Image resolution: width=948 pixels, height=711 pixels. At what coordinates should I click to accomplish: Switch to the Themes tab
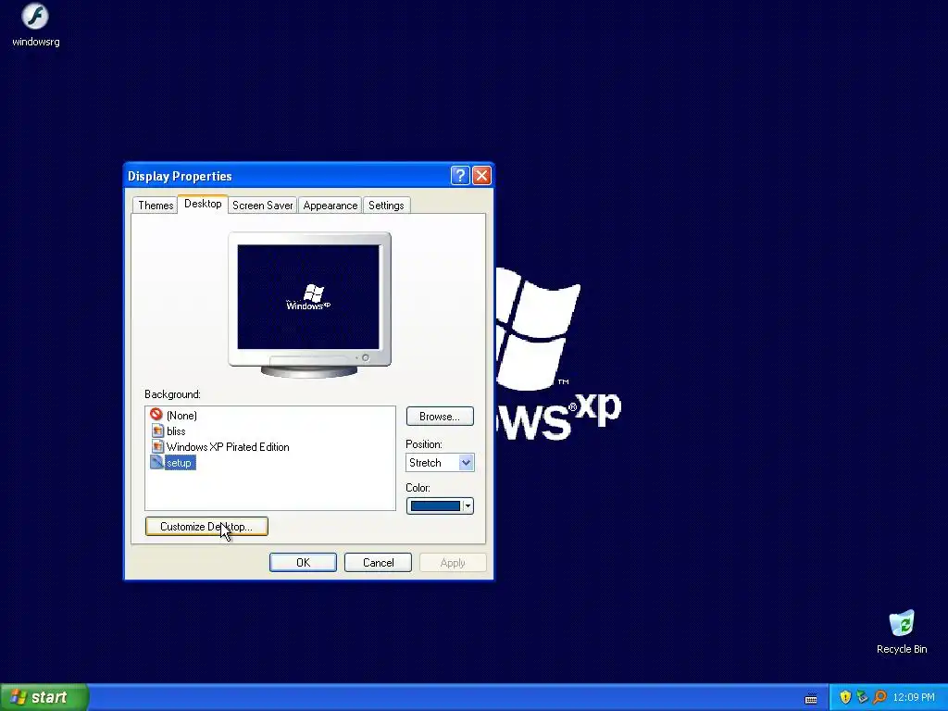tap(156, 205)
